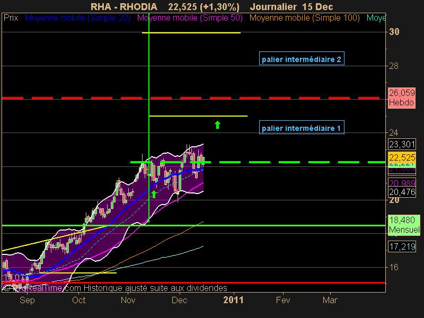Click the 'Sep' label on the time axis
The image size is (424, 318).
coord(27,300)
